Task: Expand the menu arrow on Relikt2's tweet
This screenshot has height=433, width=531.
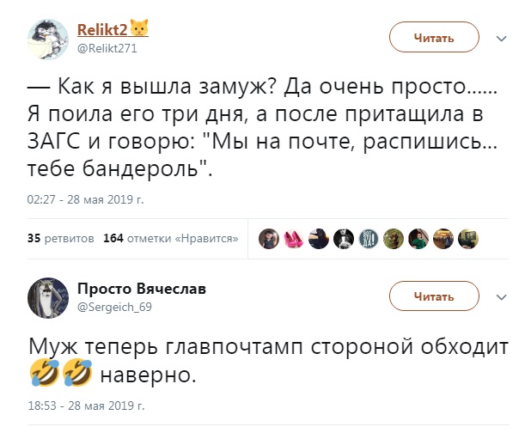Action: coord(502,38)
